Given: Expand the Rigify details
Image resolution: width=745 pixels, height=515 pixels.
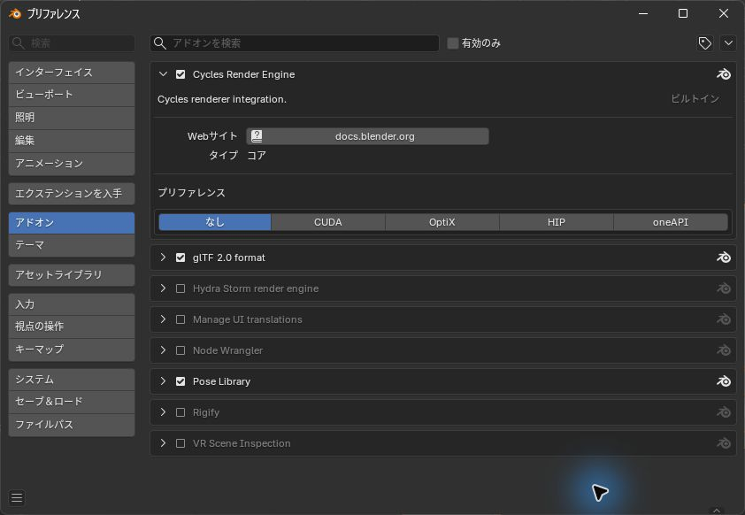Looking at the screenshot, I should coord(163,412).
